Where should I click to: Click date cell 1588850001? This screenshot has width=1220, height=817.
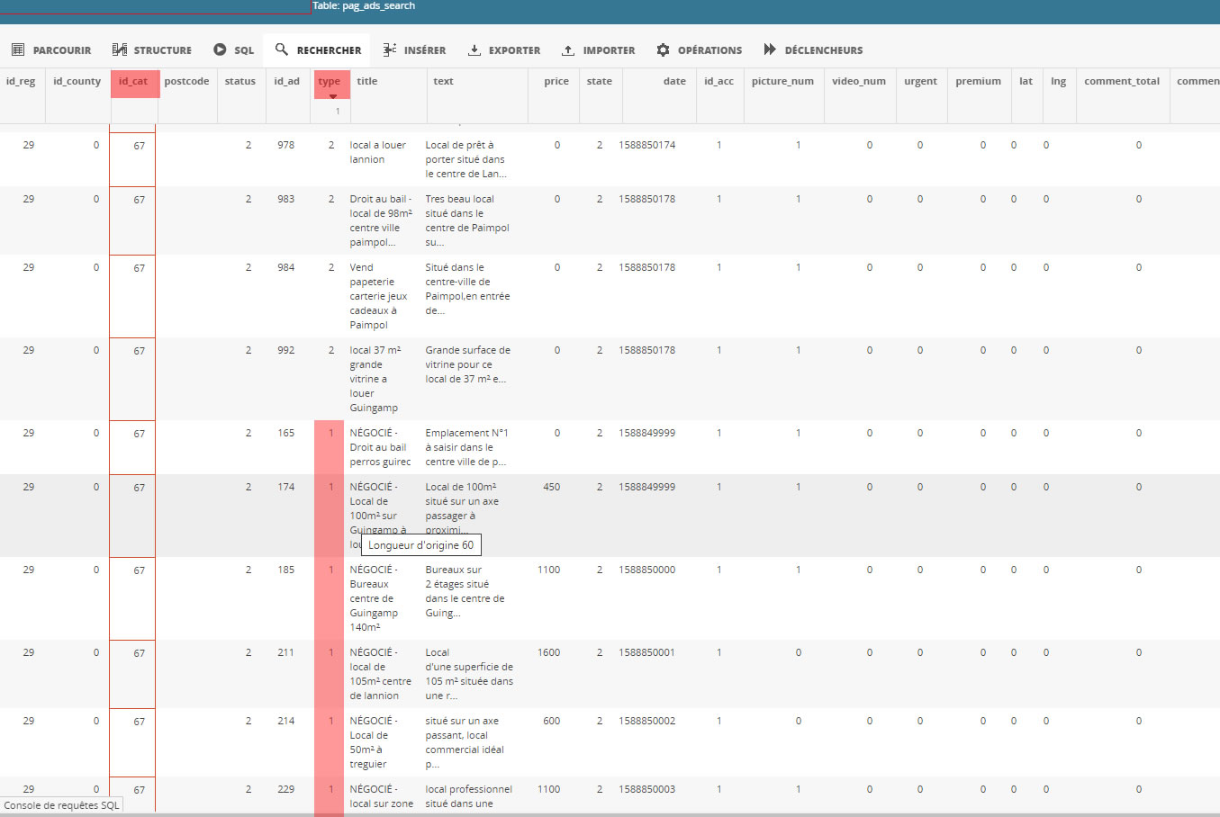(x=646, y=652)
